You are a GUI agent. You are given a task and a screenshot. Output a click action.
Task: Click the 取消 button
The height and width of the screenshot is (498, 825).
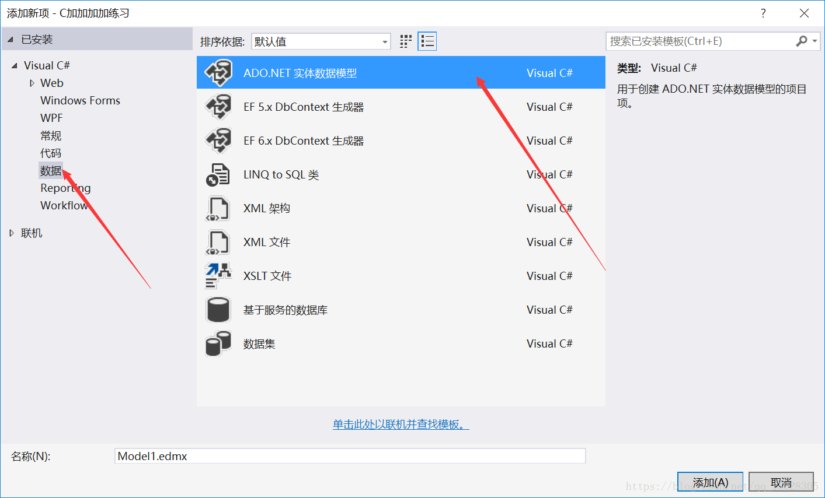click(x=781, y=482)
